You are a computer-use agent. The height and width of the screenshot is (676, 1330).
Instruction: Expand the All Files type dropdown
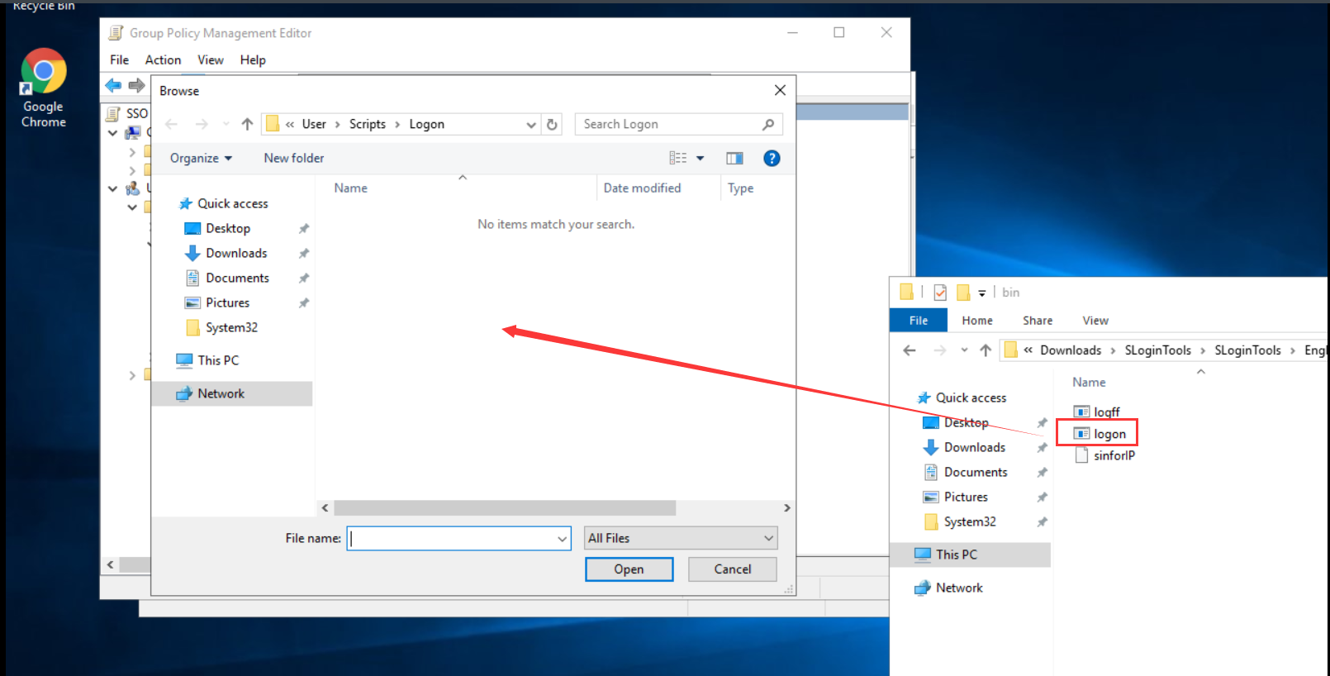pyautogui.click(x=768, y=538)
